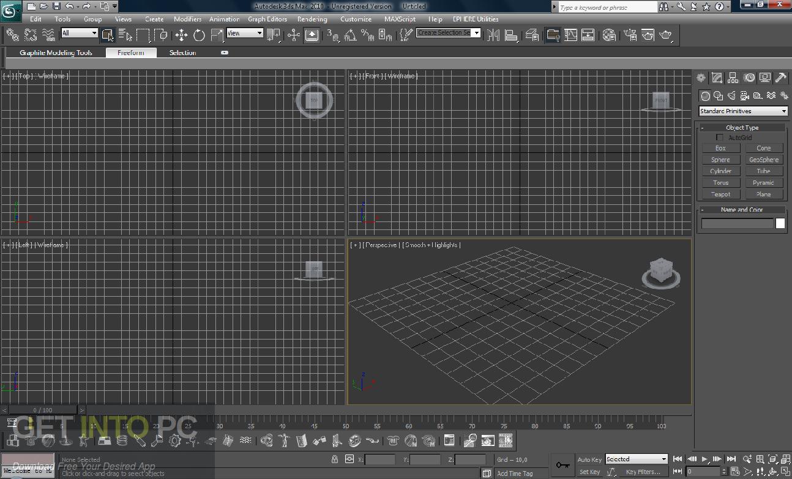Switch to the Modify command panel

(717, 78)
